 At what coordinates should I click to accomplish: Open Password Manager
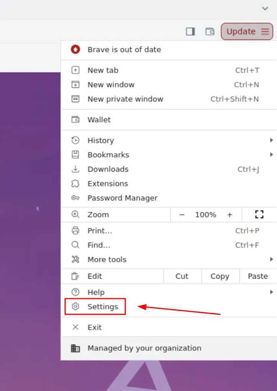(169, 198)
